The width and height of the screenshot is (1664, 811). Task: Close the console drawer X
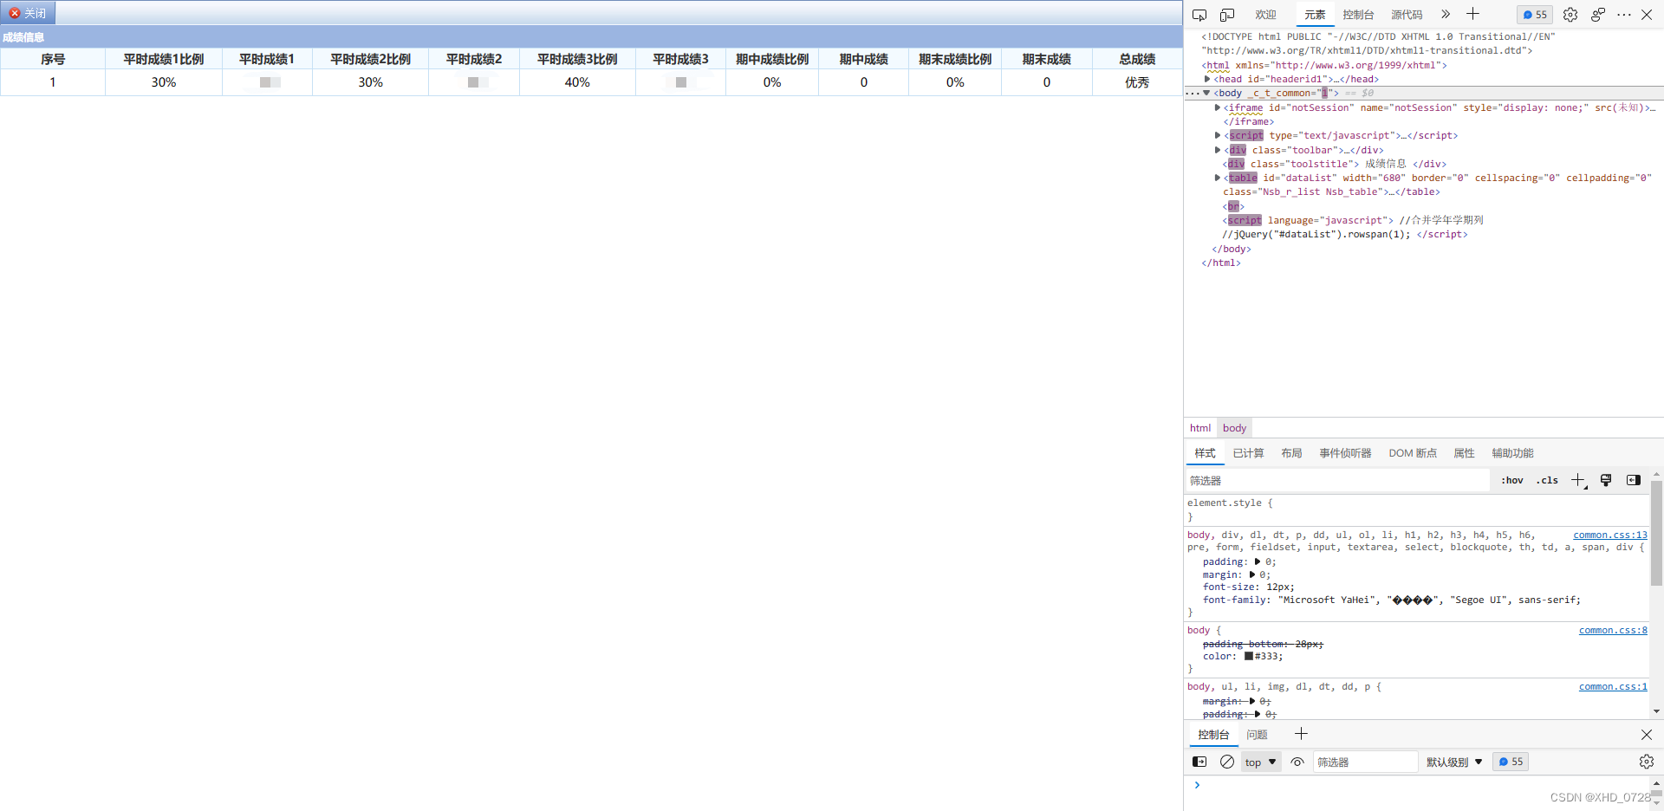(1647, 735)
